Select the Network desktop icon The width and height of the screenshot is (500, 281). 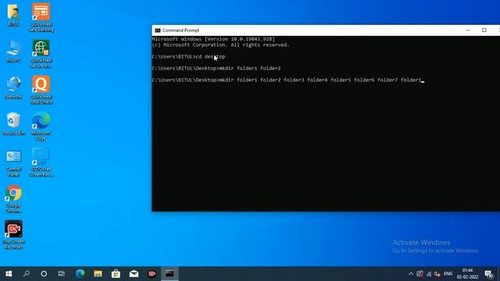coord(13,87)
